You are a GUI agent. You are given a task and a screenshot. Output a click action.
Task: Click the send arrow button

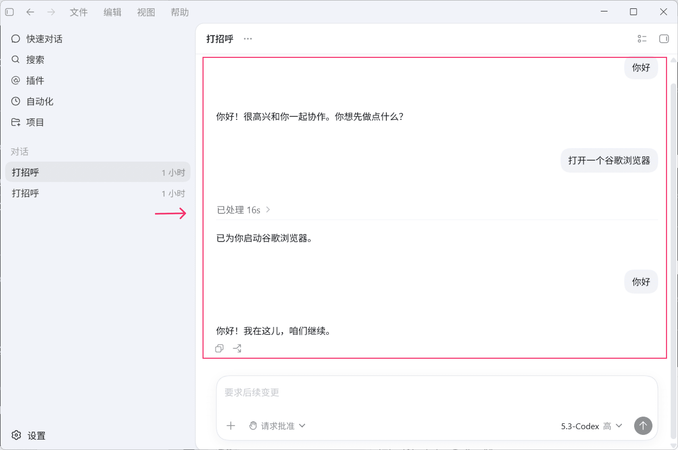click(x=643, y=425)
